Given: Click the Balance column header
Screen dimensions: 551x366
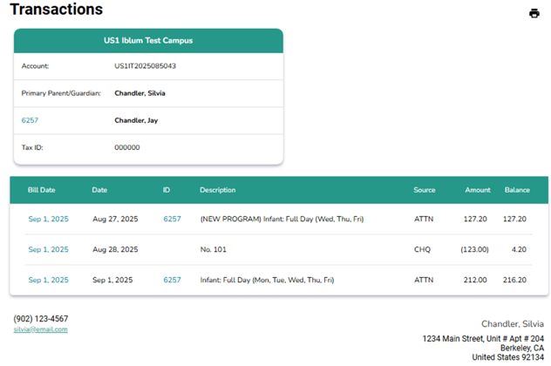Looking at the screenshot, I should click(x=516, y=190).
